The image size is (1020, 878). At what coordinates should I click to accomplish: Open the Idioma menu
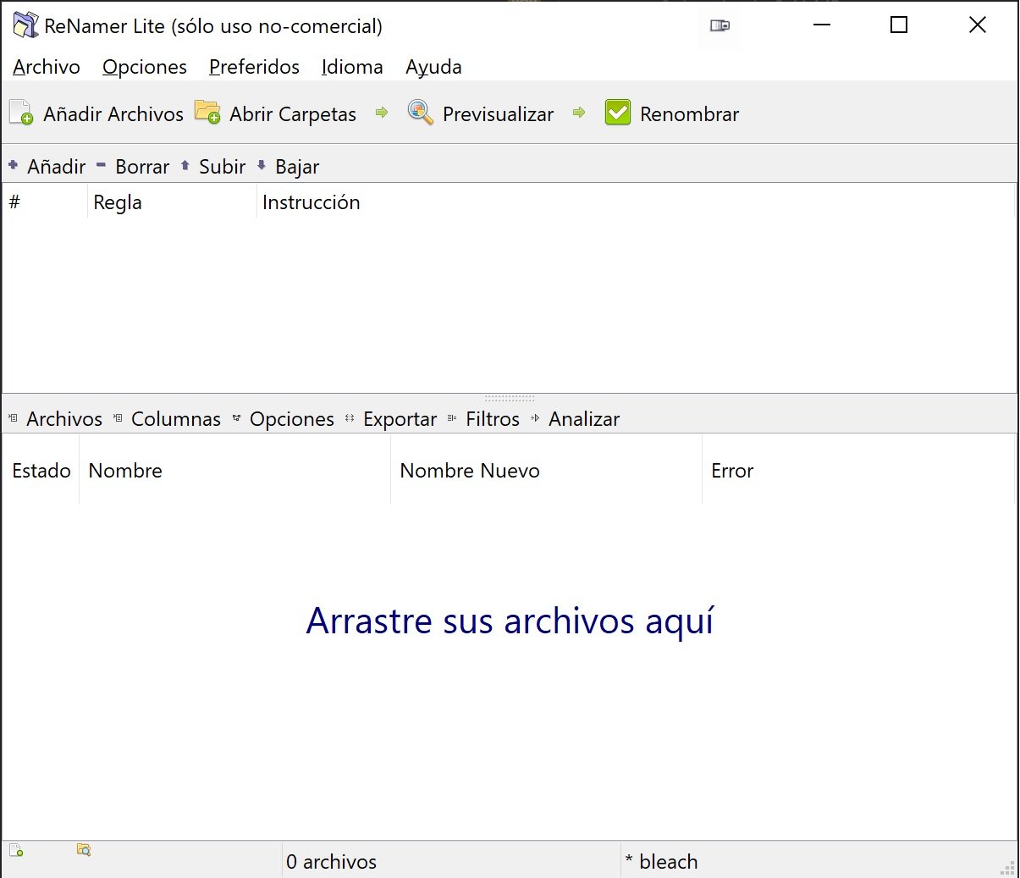[352, 67]
